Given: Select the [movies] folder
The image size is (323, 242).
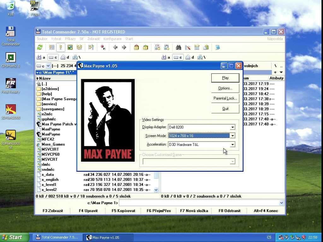Looking at the screenshot, I should [x=47, y=104].
